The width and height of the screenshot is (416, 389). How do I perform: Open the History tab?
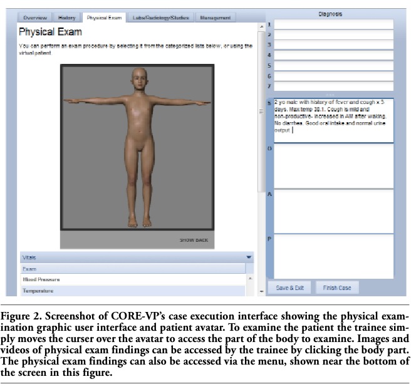point(66,18)
